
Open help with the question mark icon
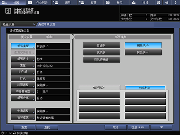pyautogui.click(x=175, y=2)
